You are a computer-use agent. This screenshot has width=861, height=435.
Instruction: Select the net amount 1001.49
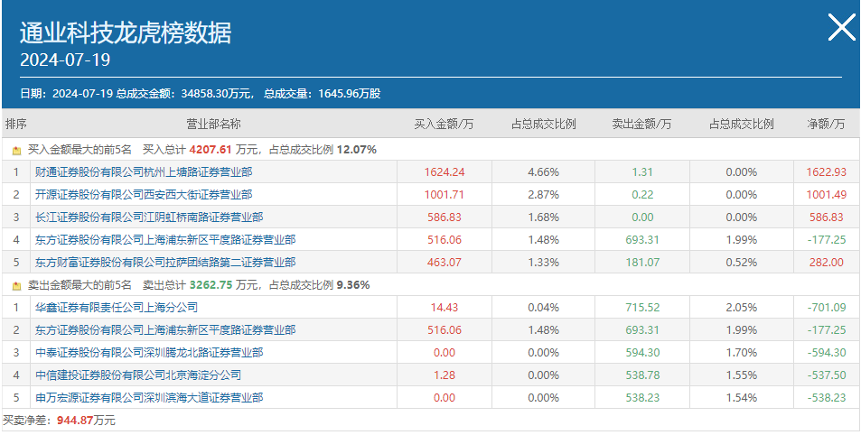826,195
